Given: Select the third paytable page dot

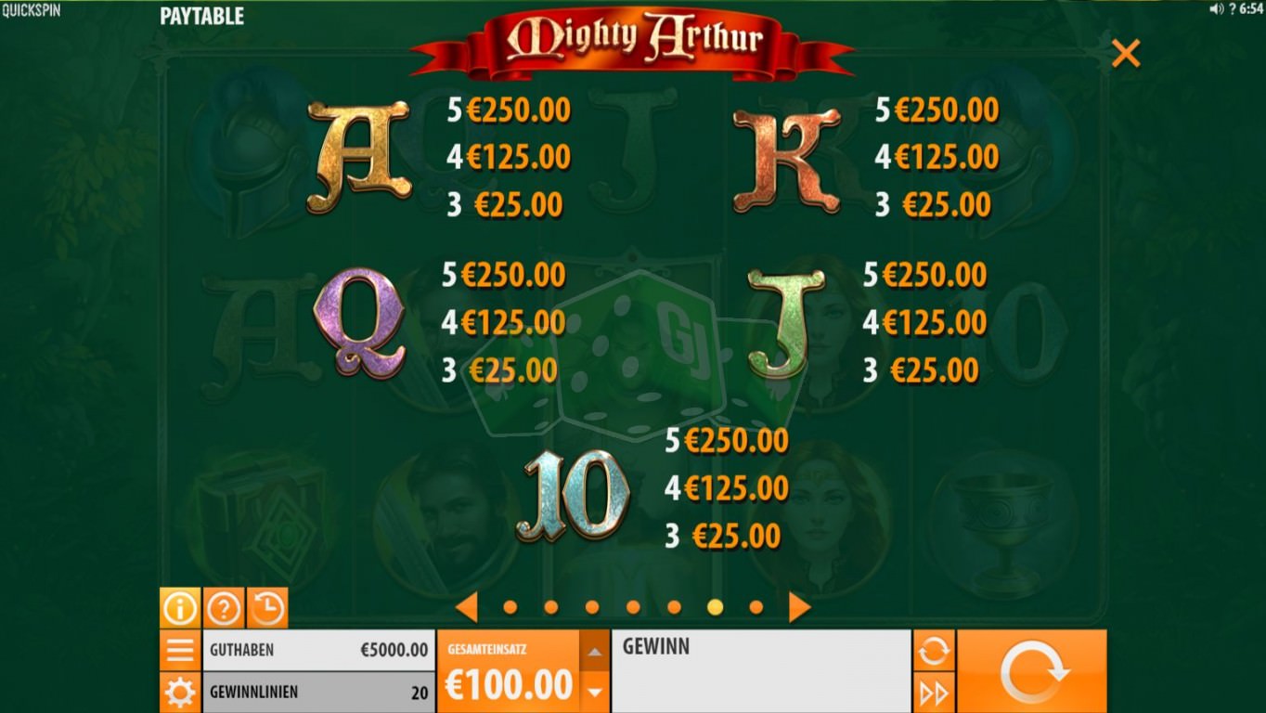Looking at the screenshot, I should point(592,607).
